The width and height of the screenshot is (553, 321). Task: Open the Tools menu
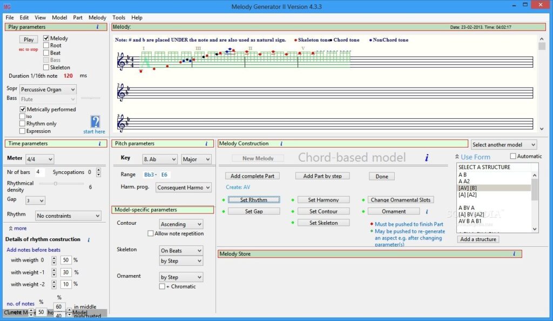tap(119, 17)
